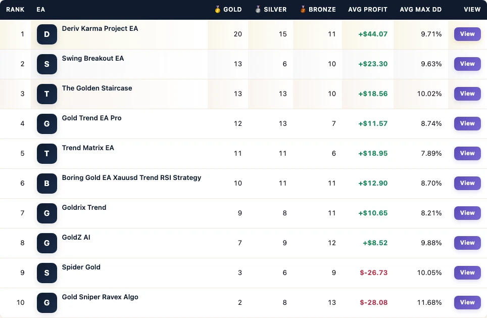Click the 9.63% drawdown value
487x318 pixels.
tap(431, 64)
